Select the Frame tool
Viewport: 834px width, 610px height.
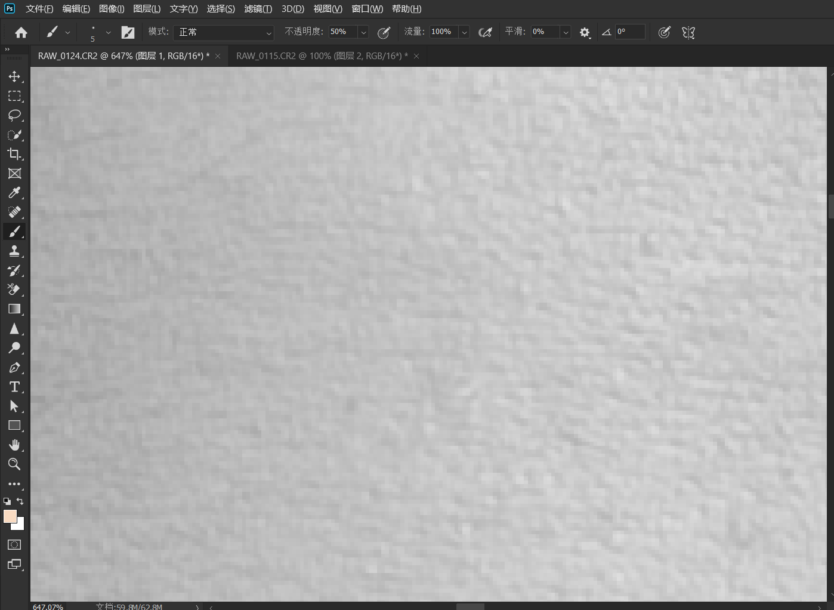[14, 174]
